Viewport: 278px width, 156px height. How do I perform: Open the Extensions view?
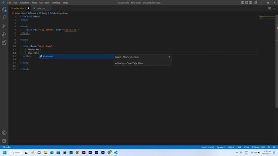[4, 42]
